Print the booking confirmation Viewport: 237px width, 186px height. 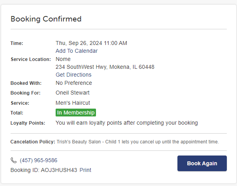point(85,170)
